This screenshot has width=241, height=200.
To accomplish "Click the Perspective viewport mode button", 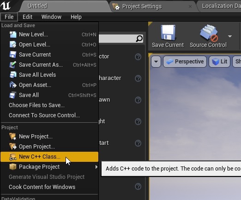I will pos(185,62).
